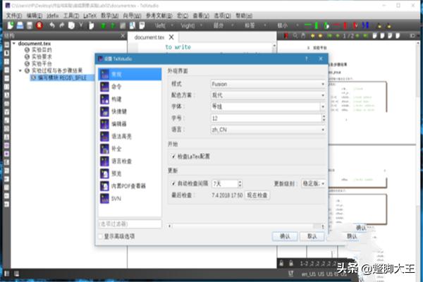Enable 显示高级选项 (show advanced options)
The width and height of the screenshot is (423, 282).
tap(102, 237)
